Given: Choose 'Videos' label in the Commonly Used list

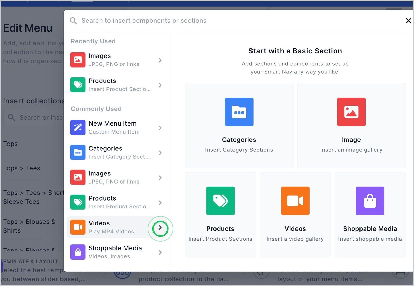Looking at the screenshot, I should (99, 223).
